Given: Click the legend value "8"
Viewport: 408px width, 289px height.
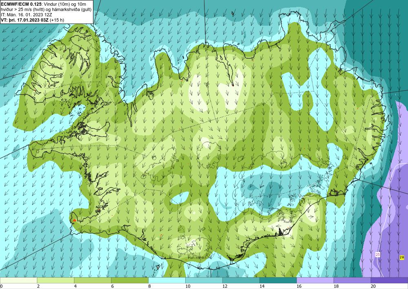Looking at the screenshot, I should [x=150, y=287].
